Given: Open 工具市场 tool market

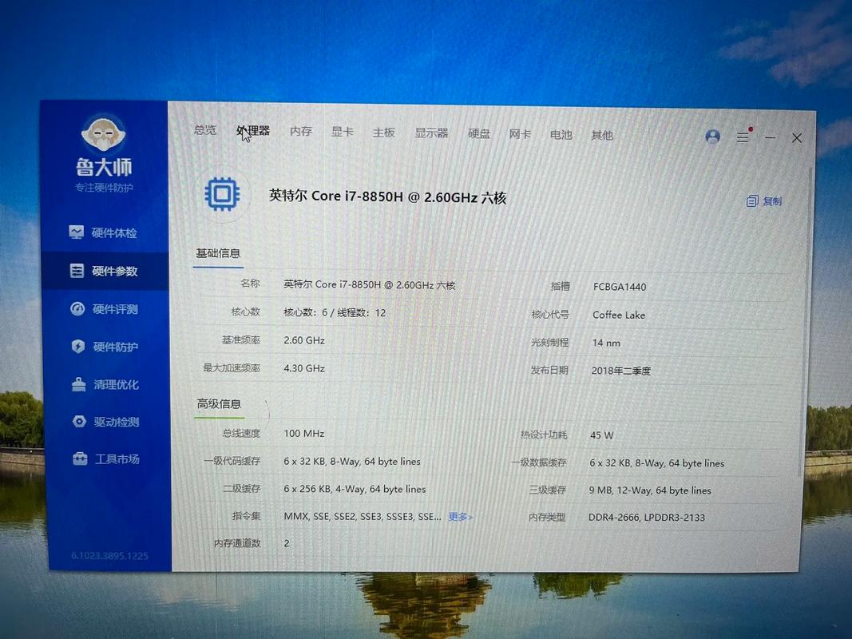Looking at the screenshot, I should pyautogui.click(x=106, y=459).
